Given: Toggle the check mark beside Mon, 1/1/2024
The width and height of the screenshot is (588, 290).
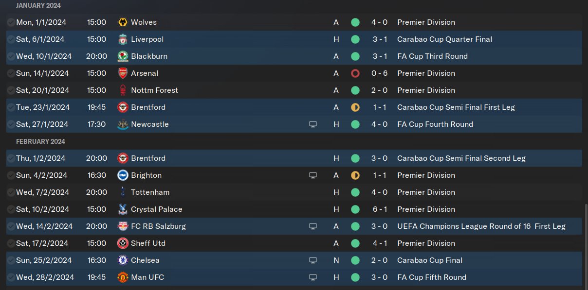Looking at the screenshot, I should (11, 22).
